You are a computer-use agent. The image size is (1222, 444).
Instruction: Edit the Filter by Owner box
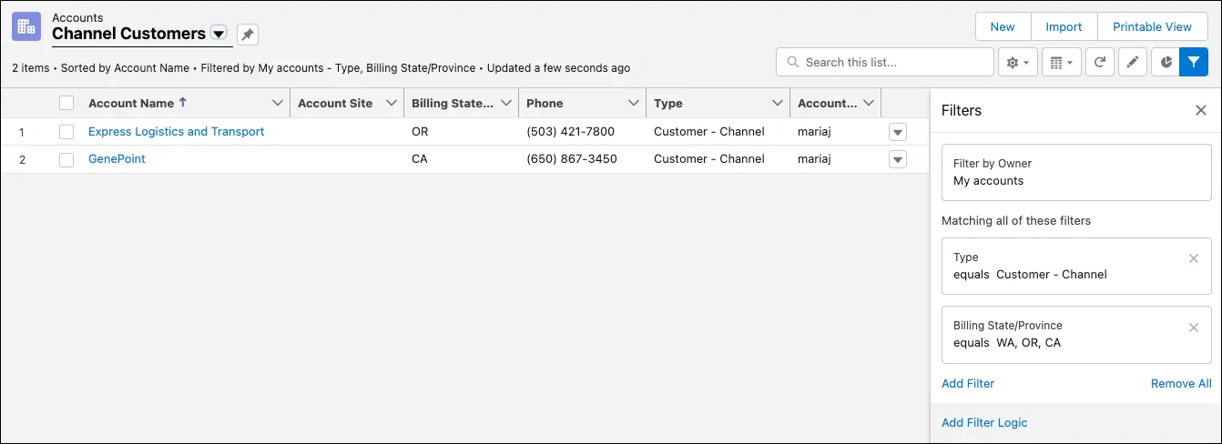point(1076,172)
